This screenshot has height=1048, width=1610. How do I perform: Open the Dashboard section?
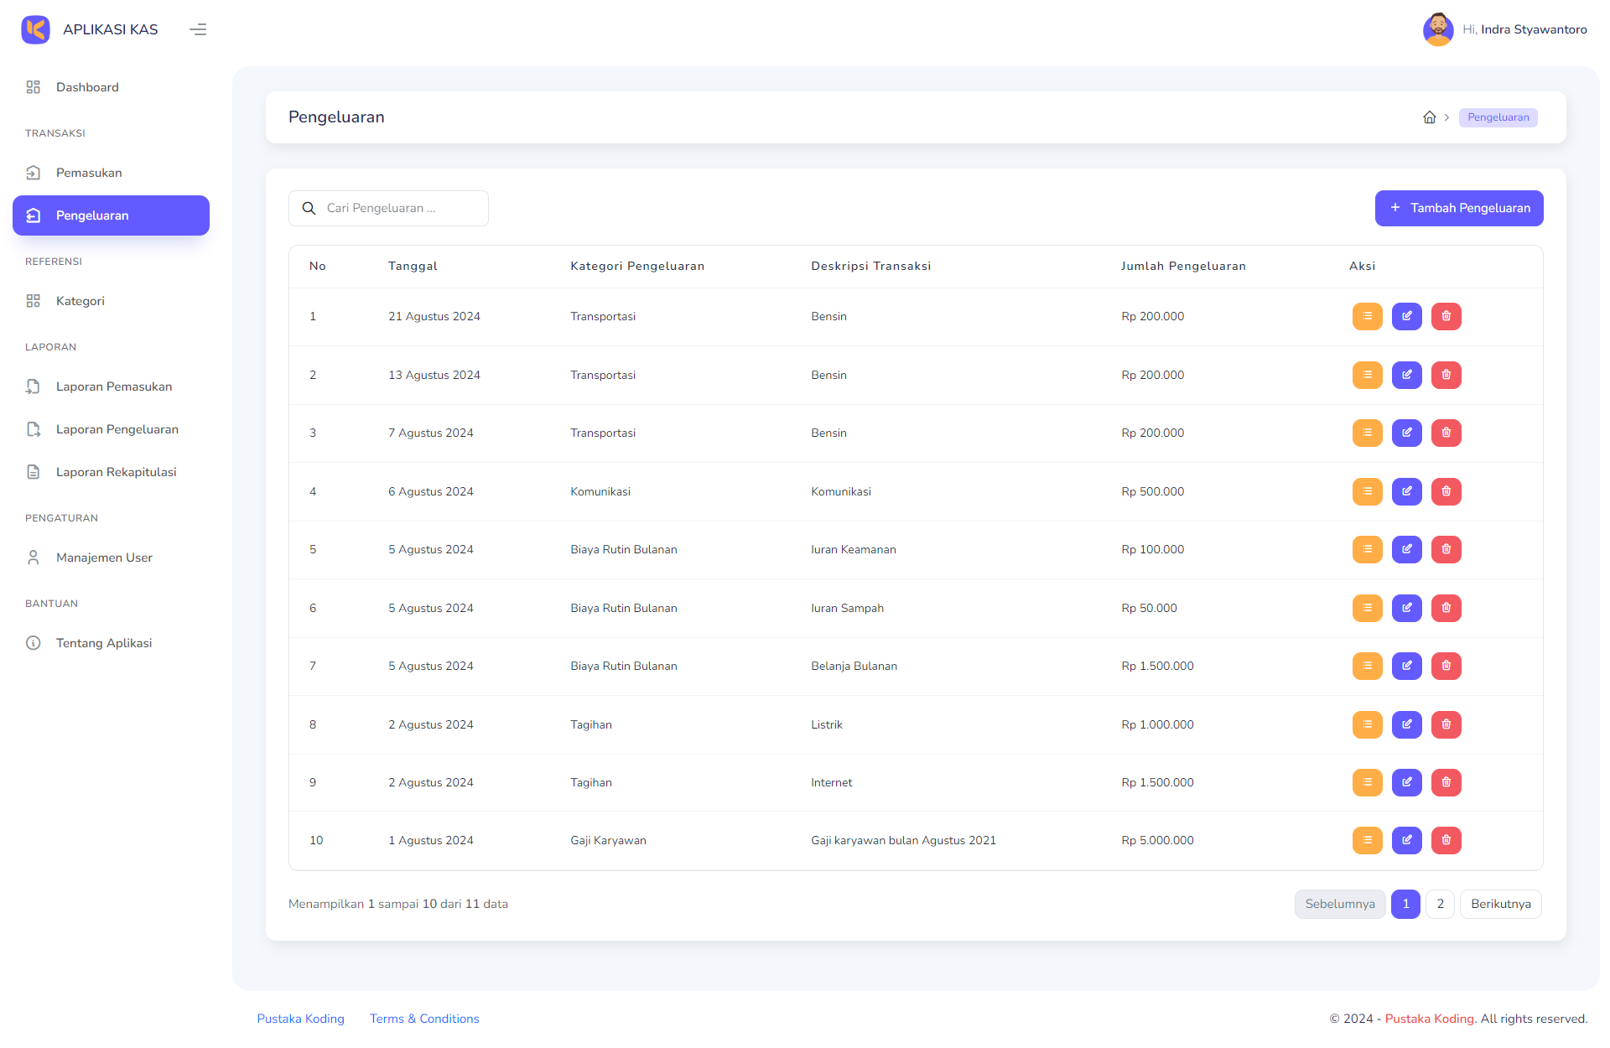click(88, 86)
